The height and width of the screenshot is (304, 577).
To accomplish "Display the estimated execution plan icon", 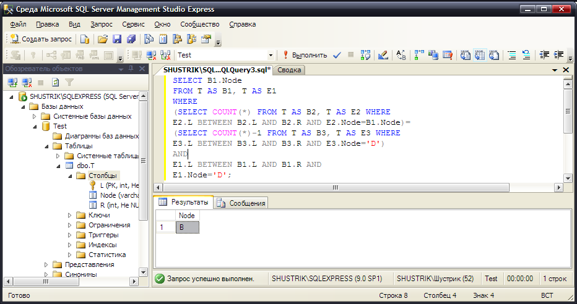I will (365, 55).
